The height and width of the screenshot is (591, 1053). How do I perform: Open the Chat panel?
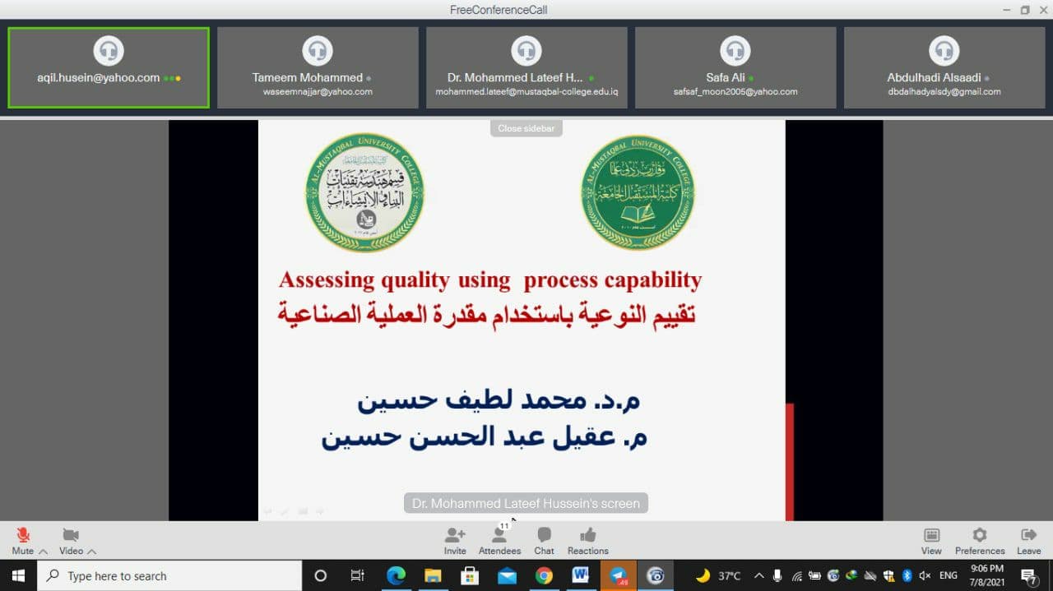pos(543,539)
